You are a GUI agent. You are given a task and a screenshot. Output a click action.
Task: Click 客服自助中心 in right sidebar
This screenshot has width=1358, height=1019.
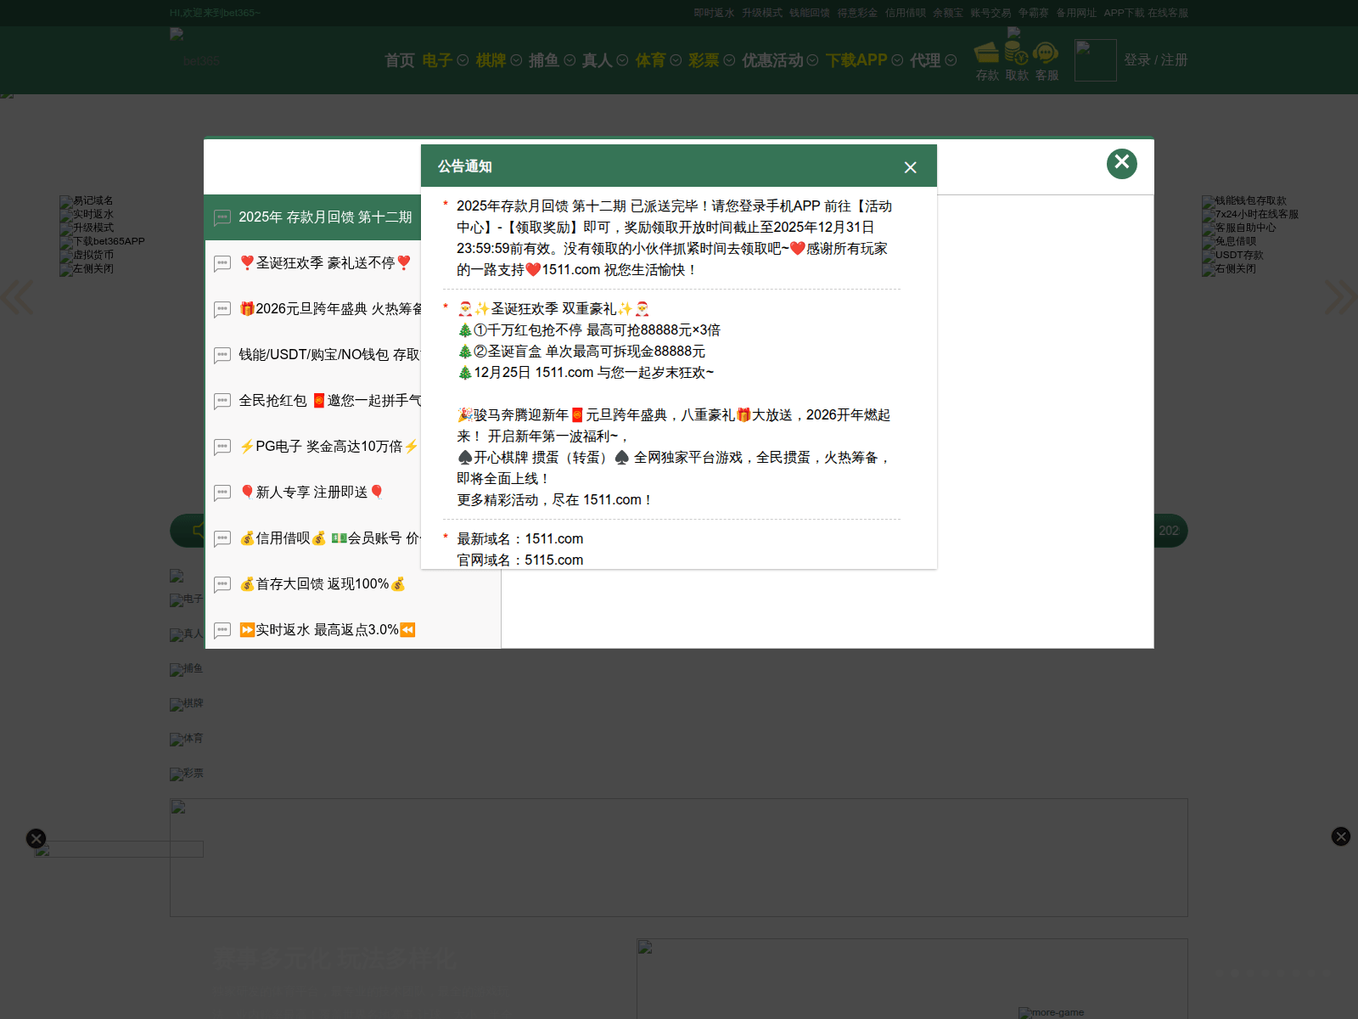[x=1239, y=228]
